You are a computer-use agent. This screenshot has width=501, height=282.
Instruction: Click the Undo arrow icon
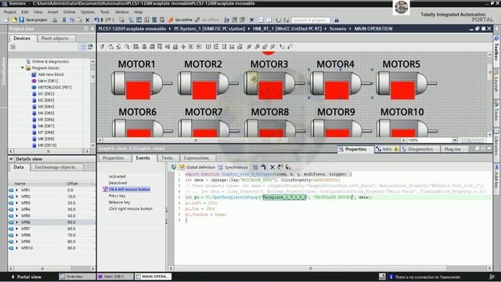pyautogui.click(x=96, y=20)
